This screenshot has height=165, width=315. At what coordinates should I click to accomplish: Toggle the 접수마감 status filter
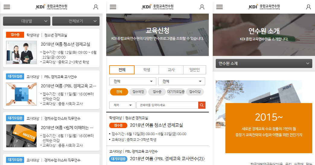[195, 92]
